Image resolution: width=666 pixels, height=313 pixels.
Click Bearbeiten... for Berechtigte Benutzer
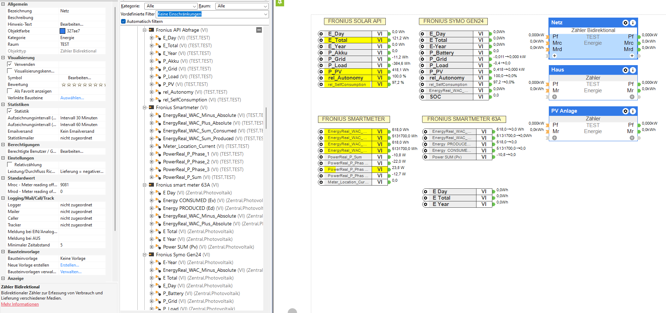pyautogui.click(x=72, y=151)
